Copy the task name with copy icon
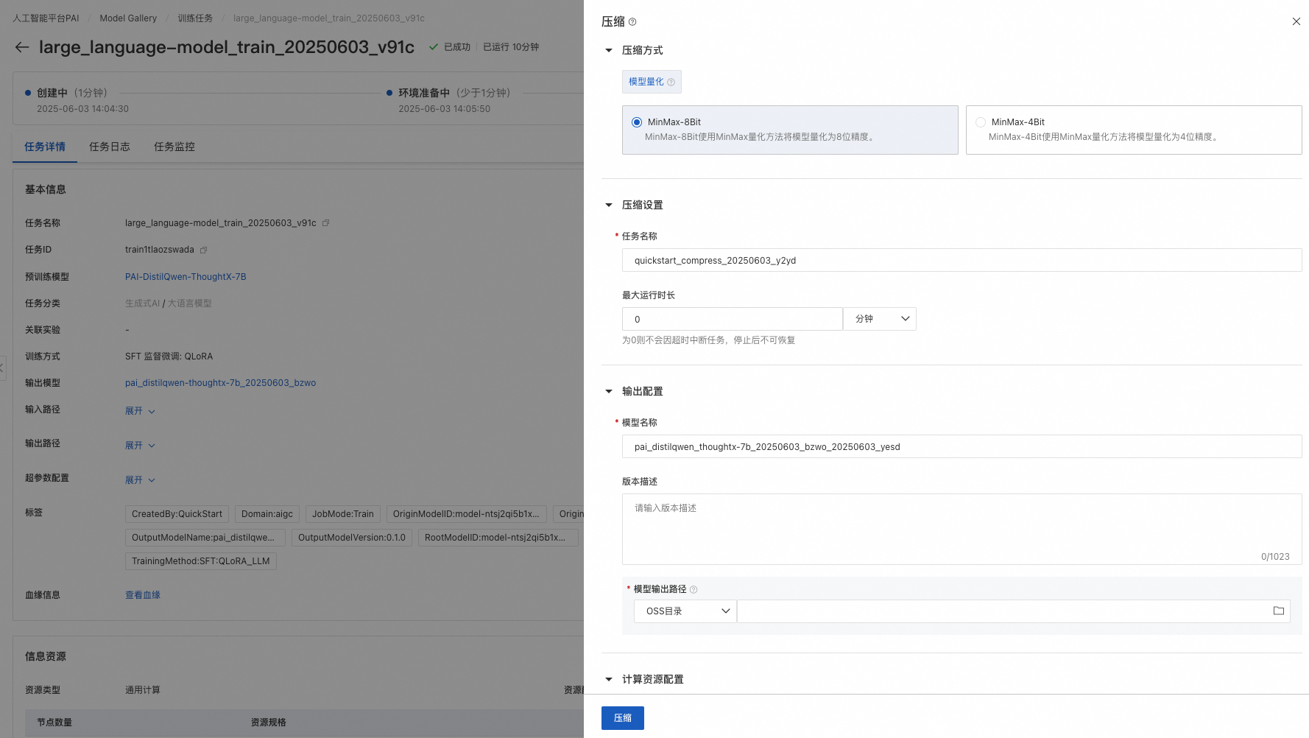 pos(325,222)
